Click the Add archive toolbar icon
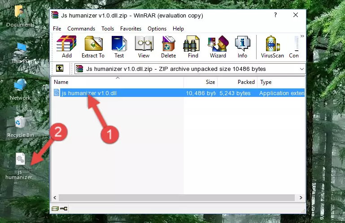The width and height of the screenshot is (345, 223). click(x=66, y=47)
